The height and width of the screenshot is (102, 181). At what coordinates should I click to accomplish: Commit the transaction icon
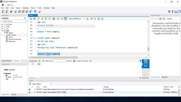(x=58, y=19)
